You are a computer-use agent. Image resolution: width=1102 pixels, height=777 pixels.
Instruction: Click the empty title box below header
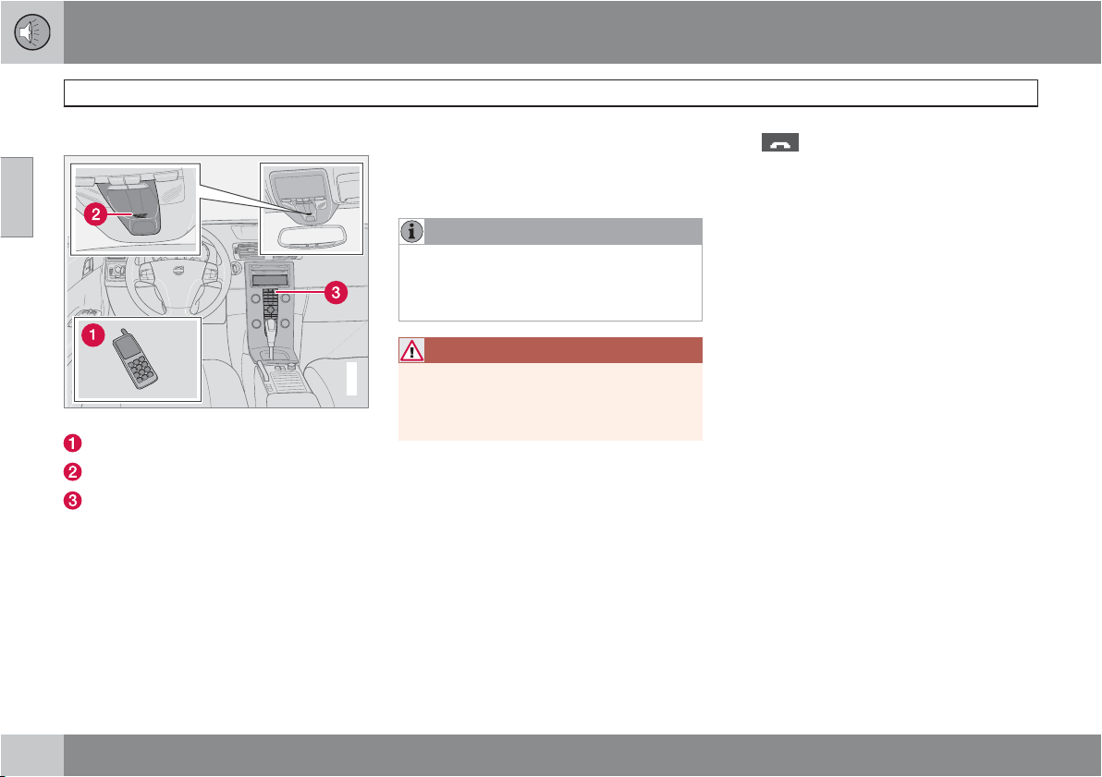(551, 92)
